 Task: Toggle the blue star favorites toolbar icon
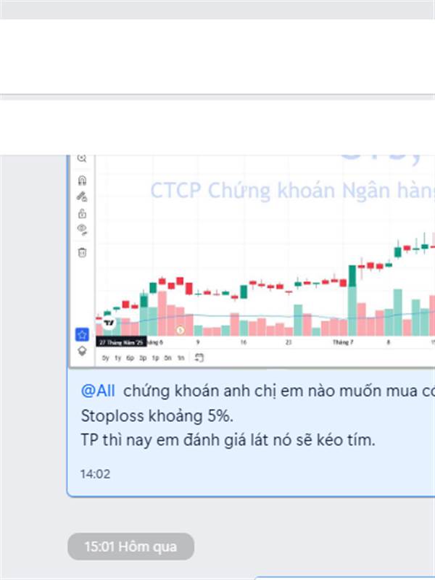point(82,335)
